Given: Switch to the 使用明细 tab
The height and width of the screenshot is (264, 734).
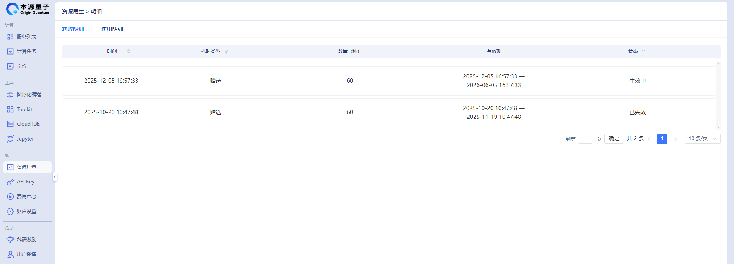Looking at the screenshot, I should (x=112, y=29).
